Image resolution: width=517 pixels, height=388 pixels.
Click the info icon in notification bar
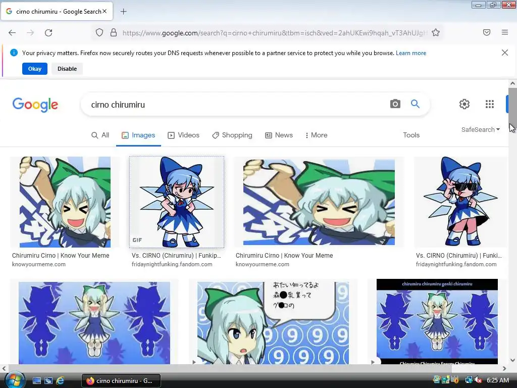click(x=14, y=53)
